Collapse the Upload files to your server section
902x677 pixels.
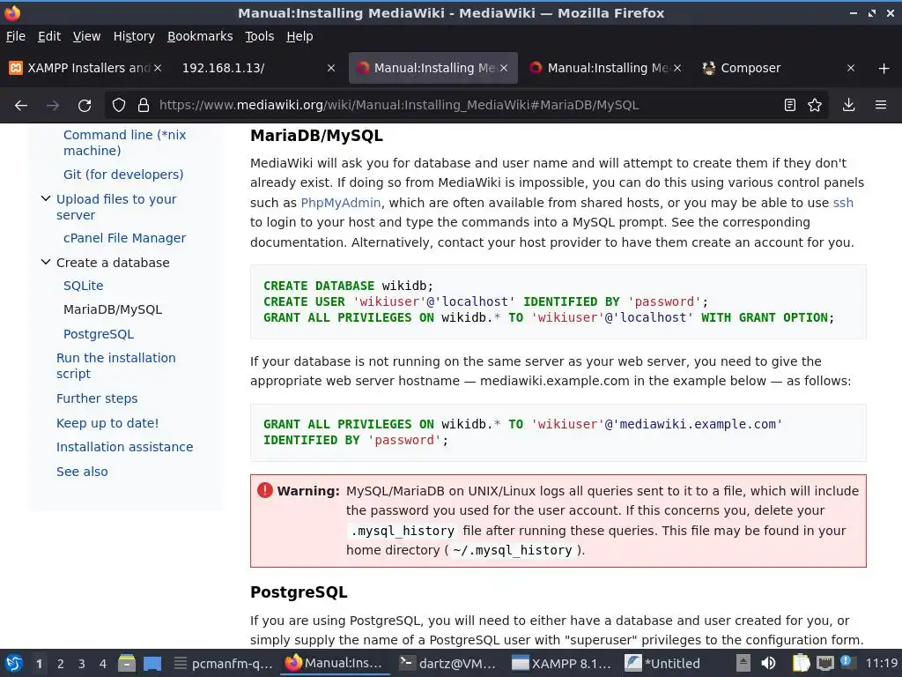coord(46,198)
